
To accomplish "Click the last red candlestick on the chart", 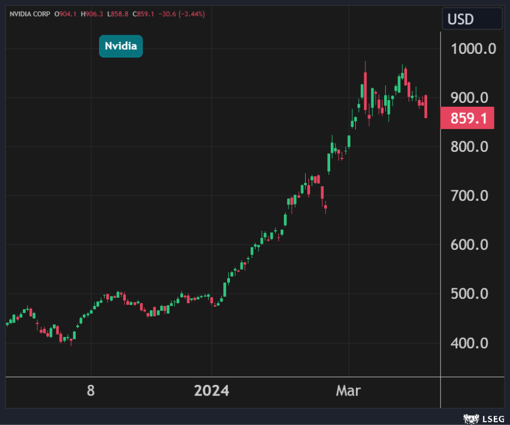I will tap(426, 106).
